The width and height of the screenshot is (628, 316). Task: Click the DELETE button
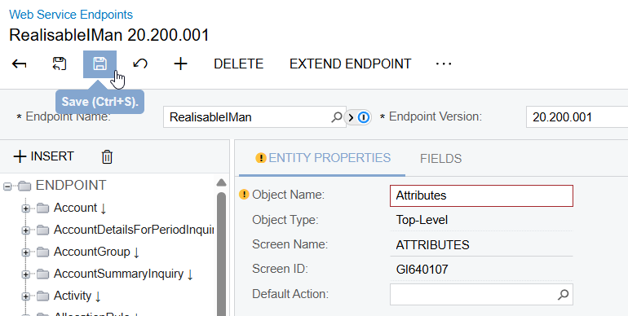[238, 64]
